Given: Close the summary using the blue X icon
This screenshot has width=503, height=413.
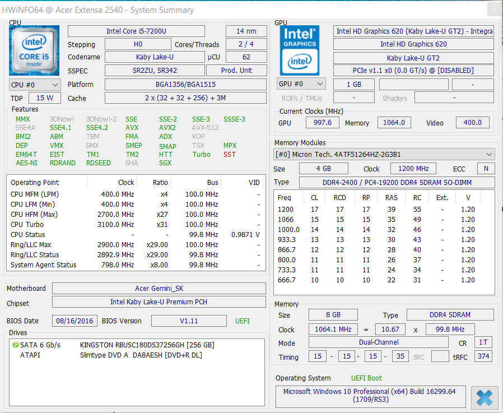Looking at the screenshot, I should 485,397.
